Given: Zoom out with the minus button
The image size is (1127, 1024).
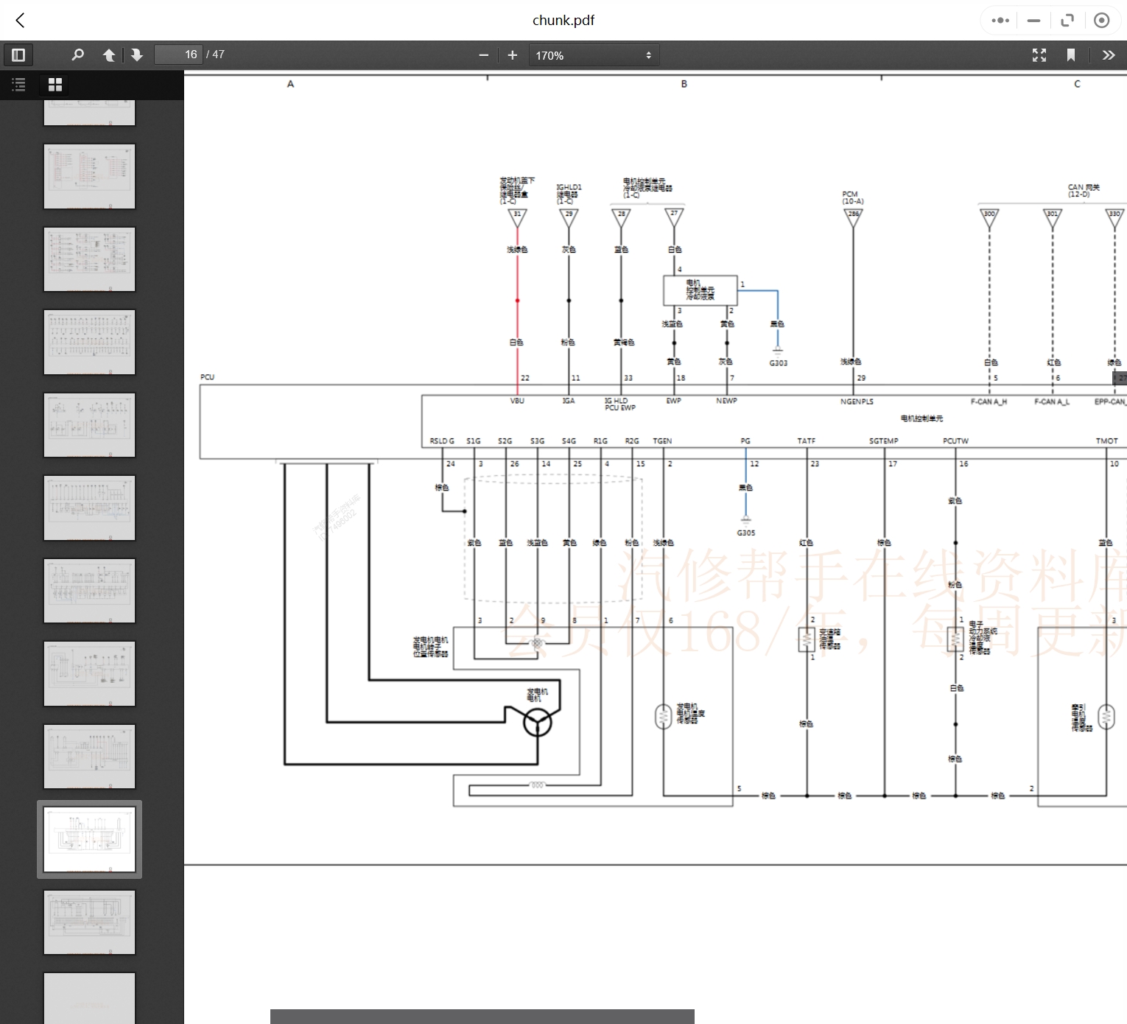Looking at the screenshot, I should pos(484,55).
